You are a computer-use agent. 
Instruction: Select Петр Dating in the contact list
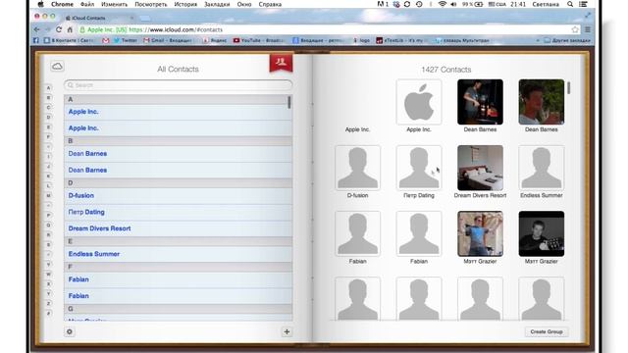[x=178, y=212]
